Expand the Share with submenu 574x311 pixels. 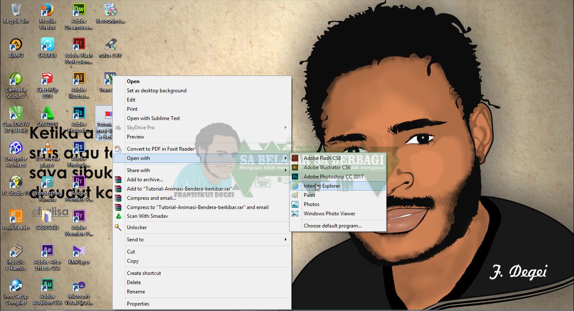202,170
